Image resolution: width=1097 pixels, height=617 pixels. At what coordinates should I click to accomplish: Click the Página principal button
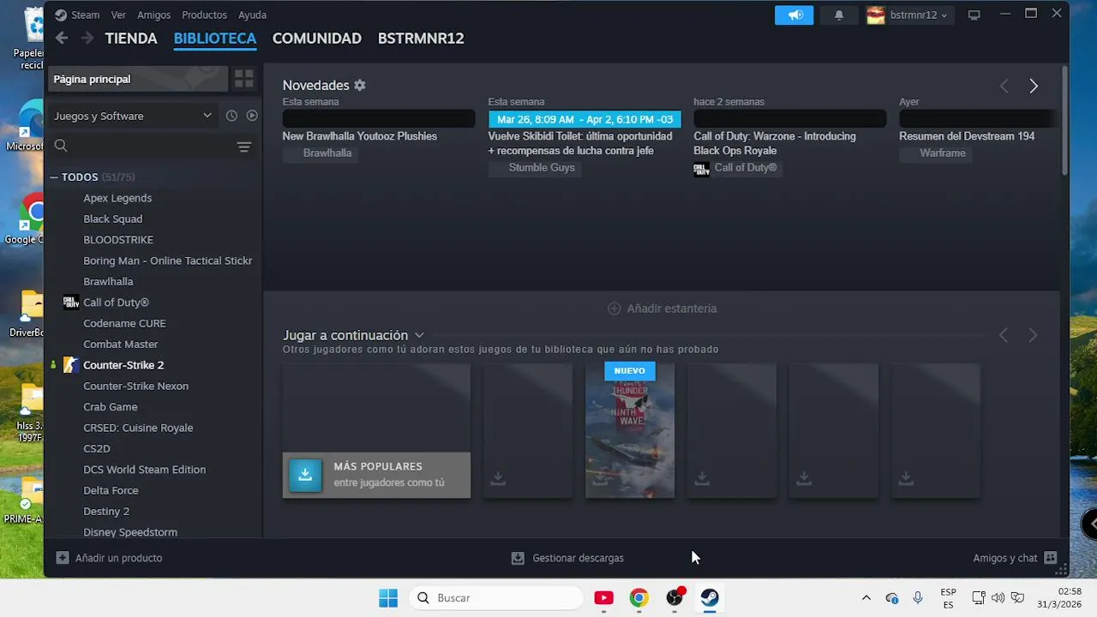coord(137,79)
